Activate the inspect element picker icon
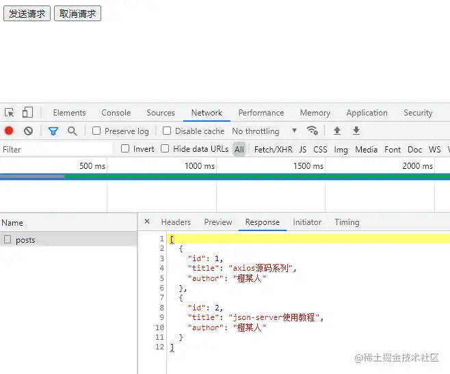Viewport: 450px width, 374px height. tap(9, 113)
